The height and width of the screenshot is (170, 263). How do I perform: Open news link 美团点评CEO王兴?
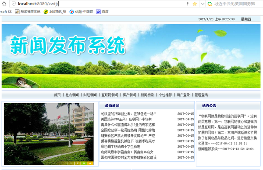pos(126,119)
